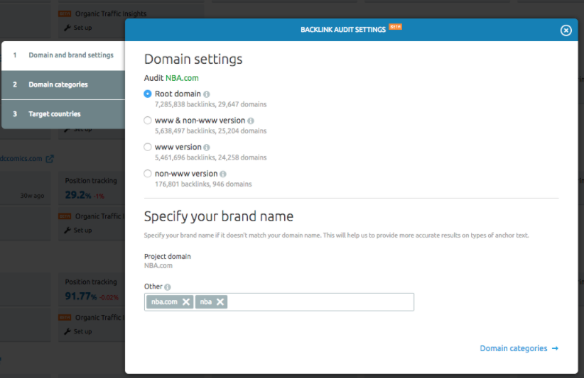Close the Backlink Audit Settings dialog
The width and height of the screenshot is (584, 378).
click(566, 30)
